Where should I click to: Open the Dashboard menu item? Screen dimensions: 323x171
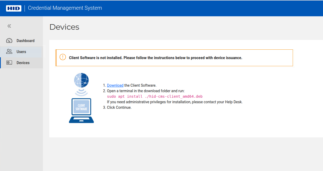(x=21, y=41)
